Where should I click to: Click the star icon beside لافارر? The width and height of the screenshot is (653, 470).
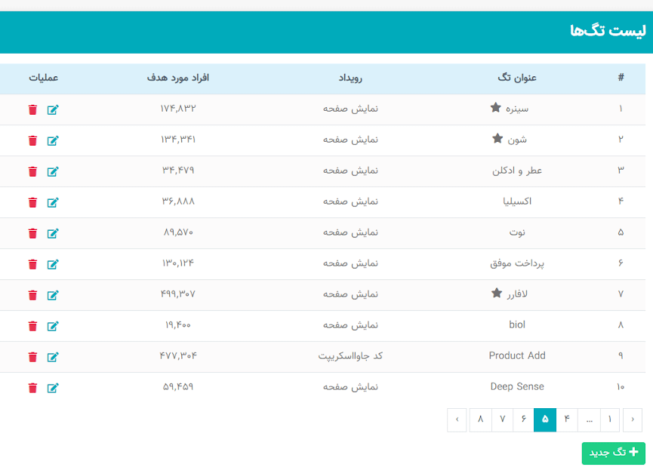pos(497,293)
